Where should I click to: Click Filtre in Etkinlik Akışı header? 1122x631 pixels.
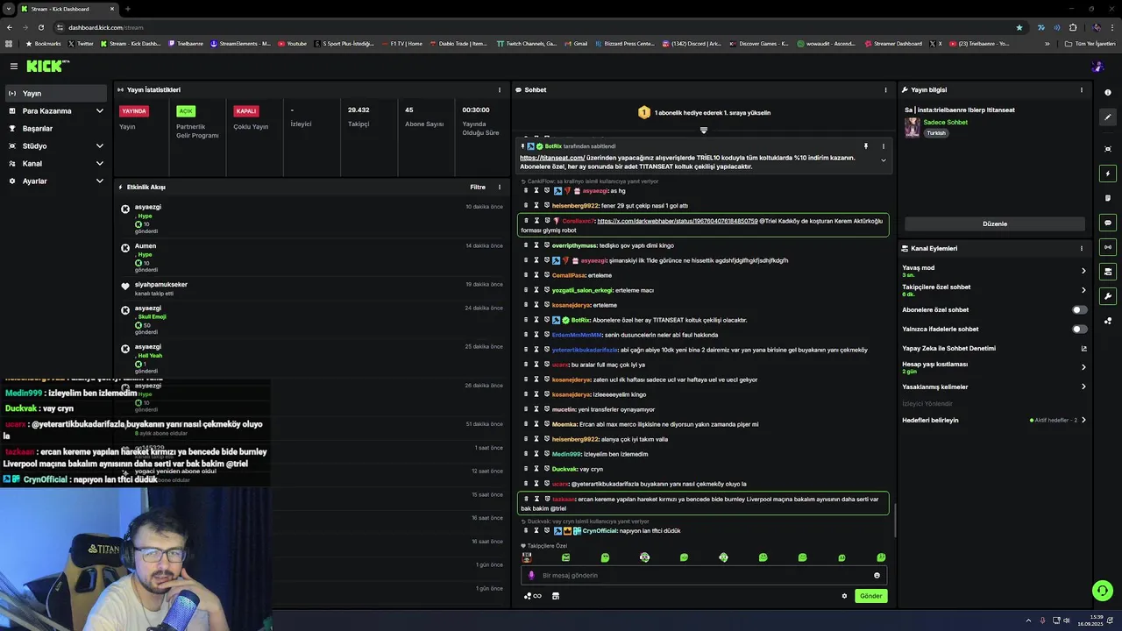[x=478, y=187]
